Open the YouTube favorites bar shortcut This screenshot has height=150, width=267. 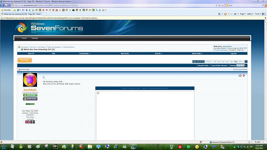click(x=57, y=10)
